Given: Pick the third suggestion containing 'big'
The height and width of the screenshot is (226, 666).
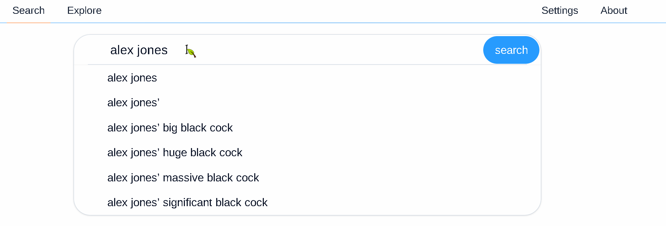Looking at the screenshot, I should pyautogui.click(x=170, y=128).
